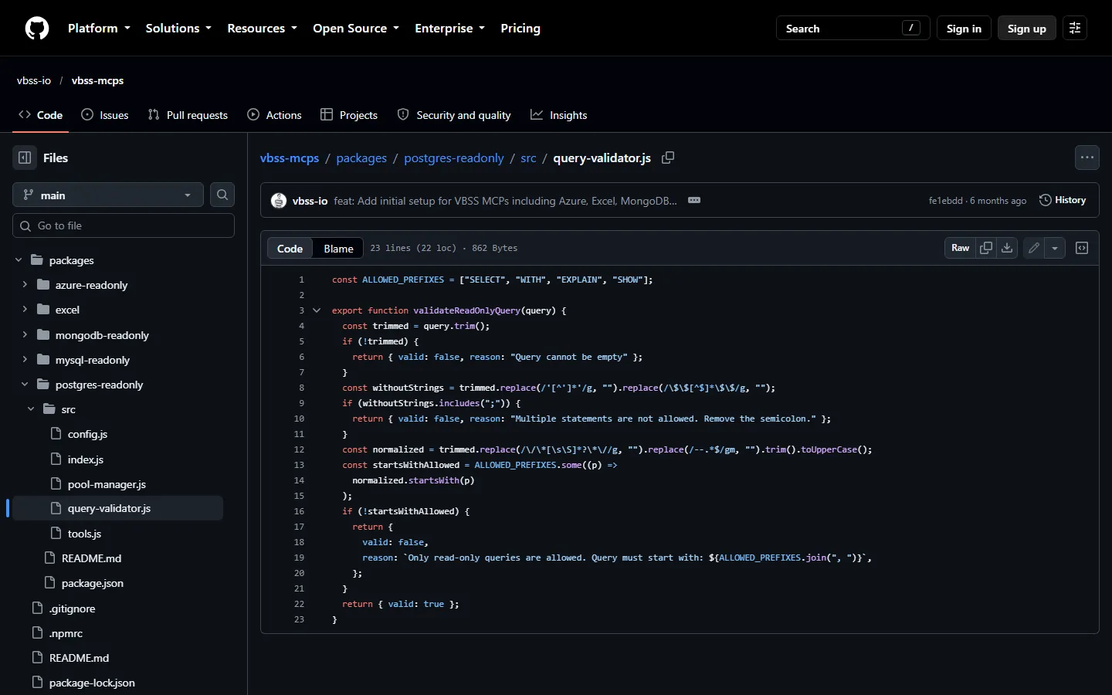Open pool-manager.js file

coord(107,484)
